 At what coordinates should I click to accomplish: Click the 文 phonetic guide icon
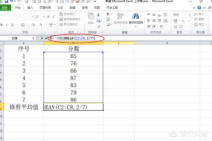(x=51, y=25)
